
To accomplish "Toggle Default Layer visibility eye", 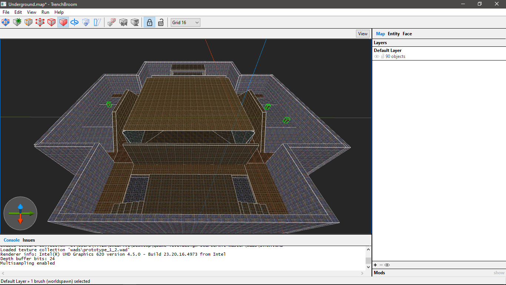I will 377,56.
